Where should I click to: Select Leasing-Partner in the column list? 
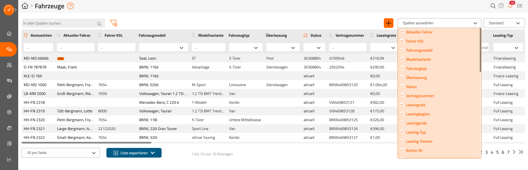(x=419, y=141)
